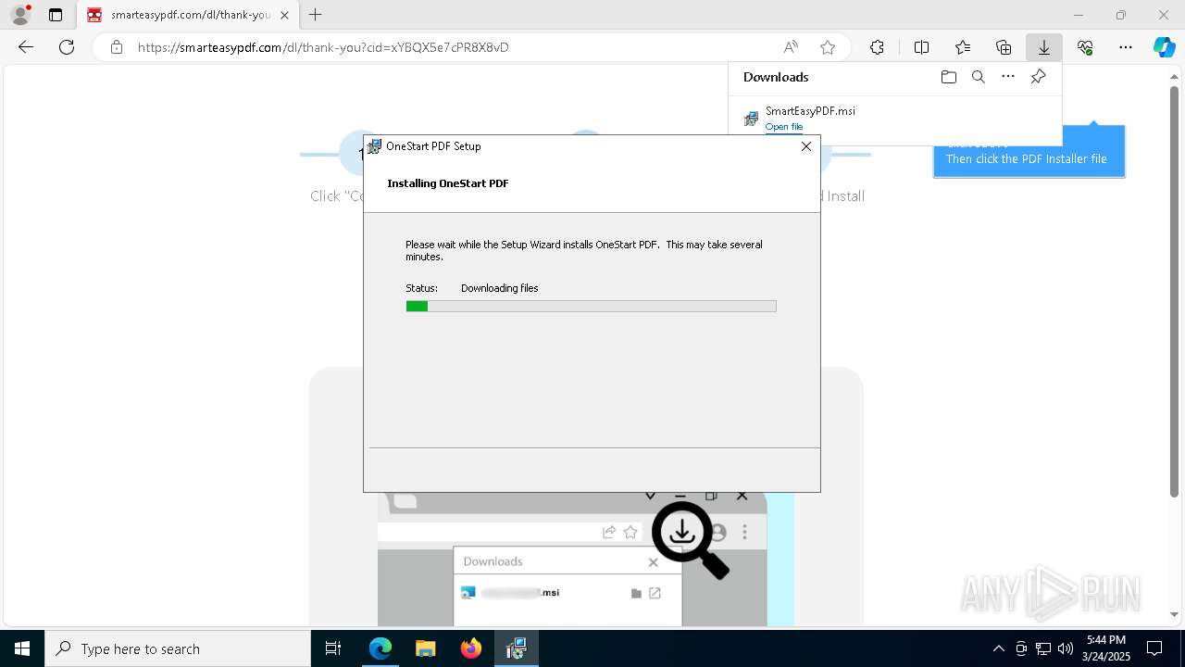
Task: Select the smarteasypdf.com browser tab
Action: [x=189, y=15]
